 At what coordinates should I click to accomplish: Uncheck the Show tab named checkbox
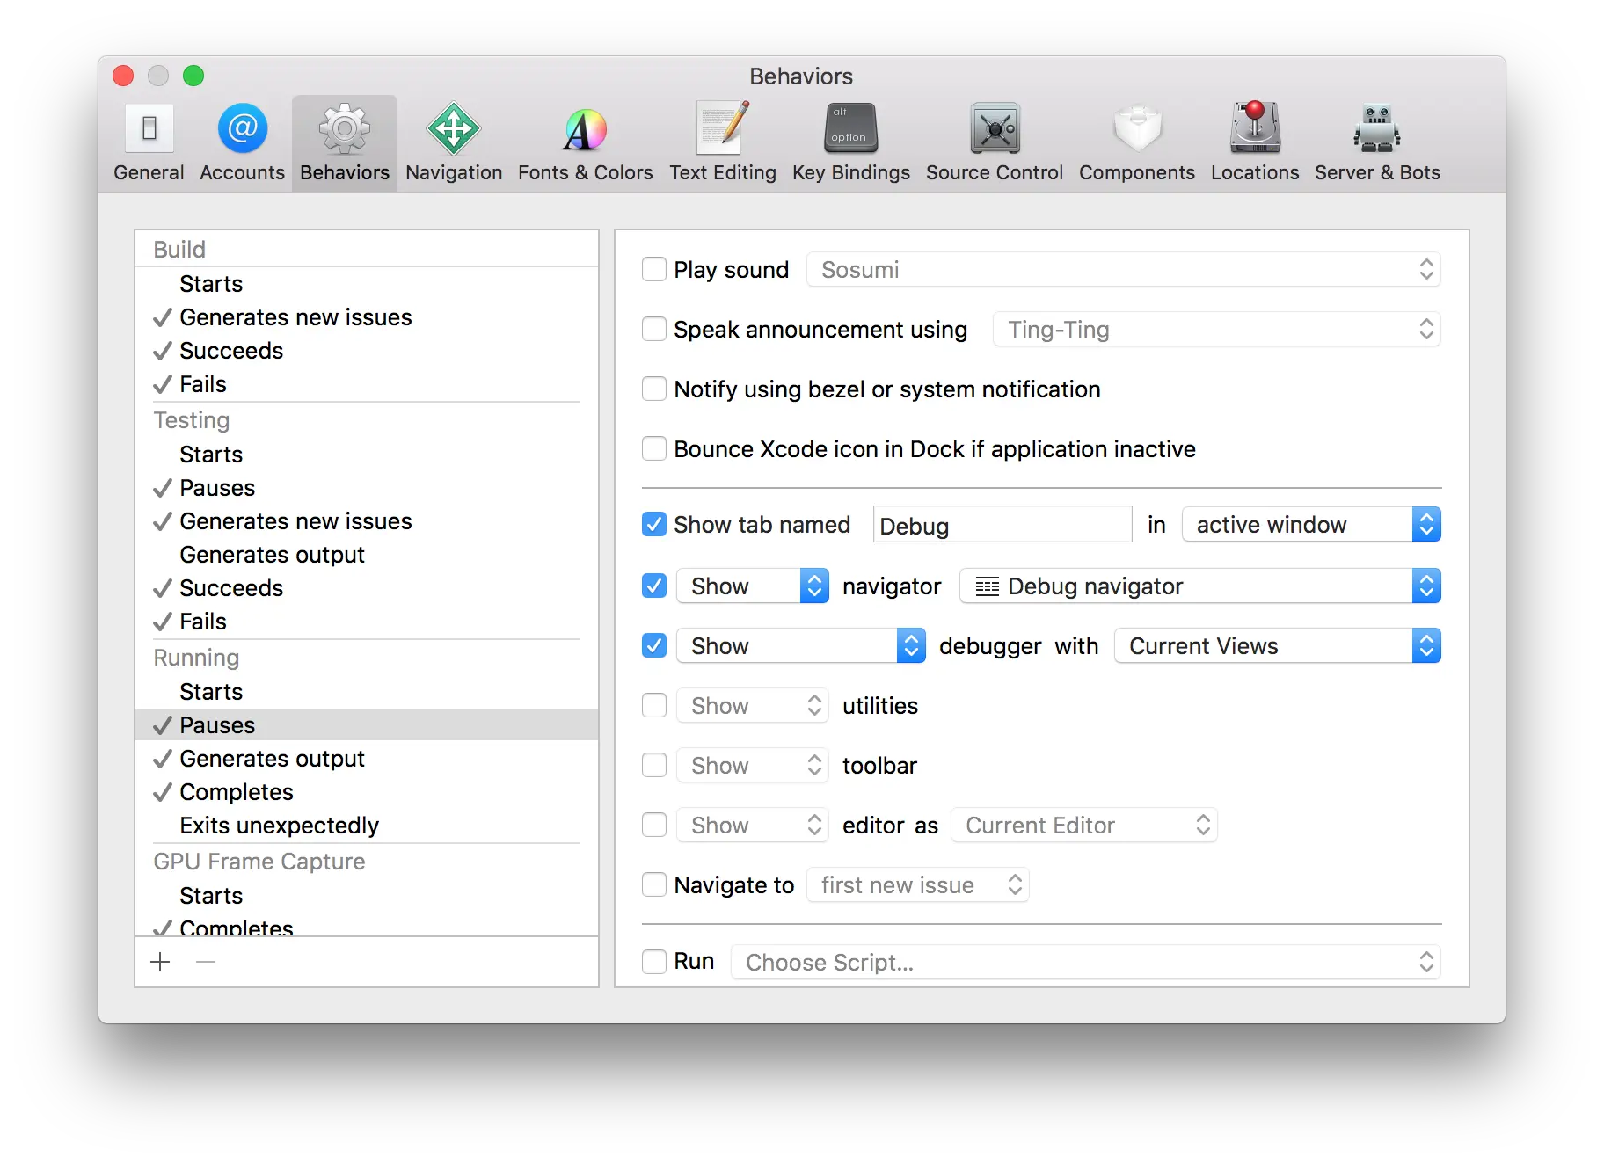pyautogui.click(x=654, y=525)
